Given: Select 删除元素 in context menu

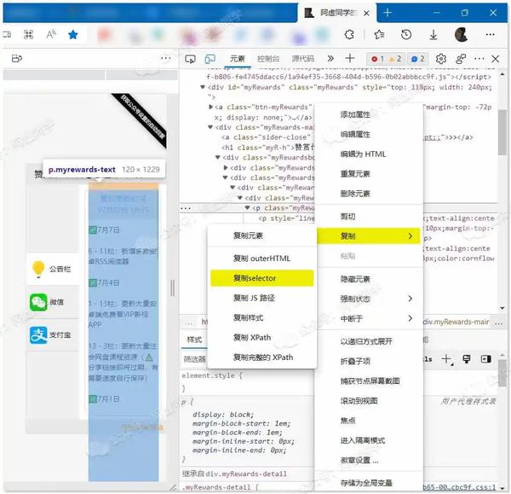Looking at the screenshot, I should click(370, 194).
